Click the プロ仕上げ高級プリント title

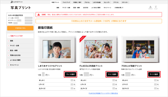pos(132,66)
